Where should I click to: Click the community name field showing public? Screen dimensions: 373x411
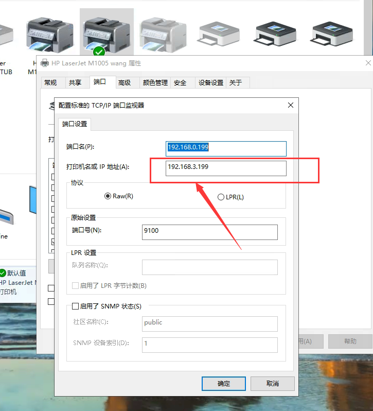(x=210, y=324)
